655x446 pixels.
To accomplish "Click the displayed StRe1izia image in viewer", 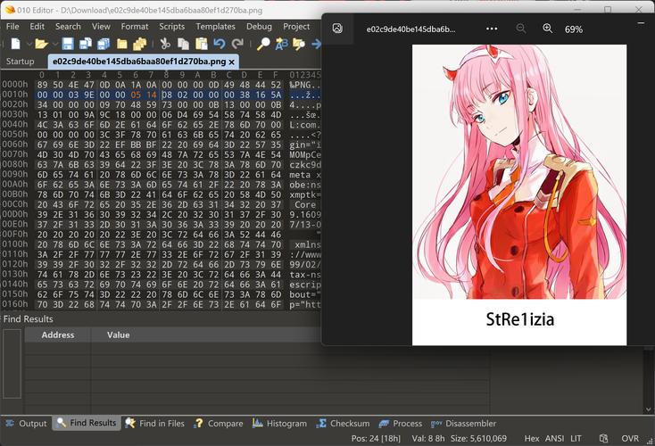I will [519, 194].
